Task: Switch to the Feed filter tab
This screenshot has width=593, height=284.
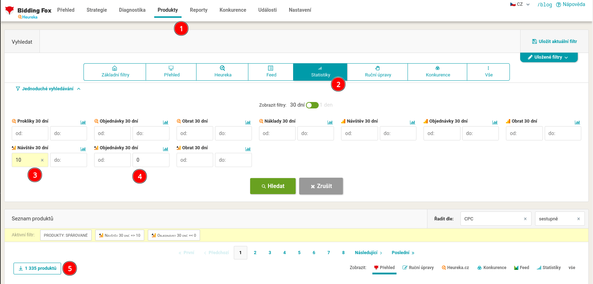Action: pos(271,72)
